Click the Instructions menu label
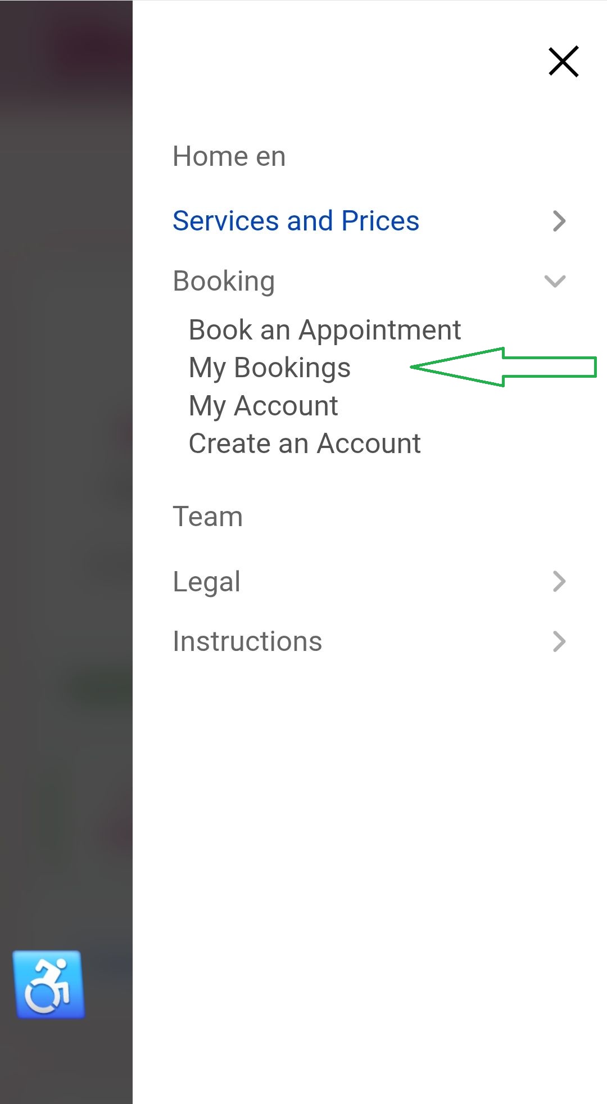 247,641
